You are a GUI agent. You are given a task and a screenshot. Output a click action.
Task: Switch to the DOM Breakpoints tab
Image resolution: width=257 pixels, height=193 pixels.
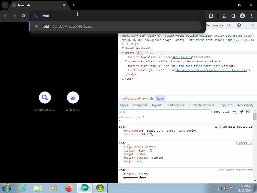202,105
